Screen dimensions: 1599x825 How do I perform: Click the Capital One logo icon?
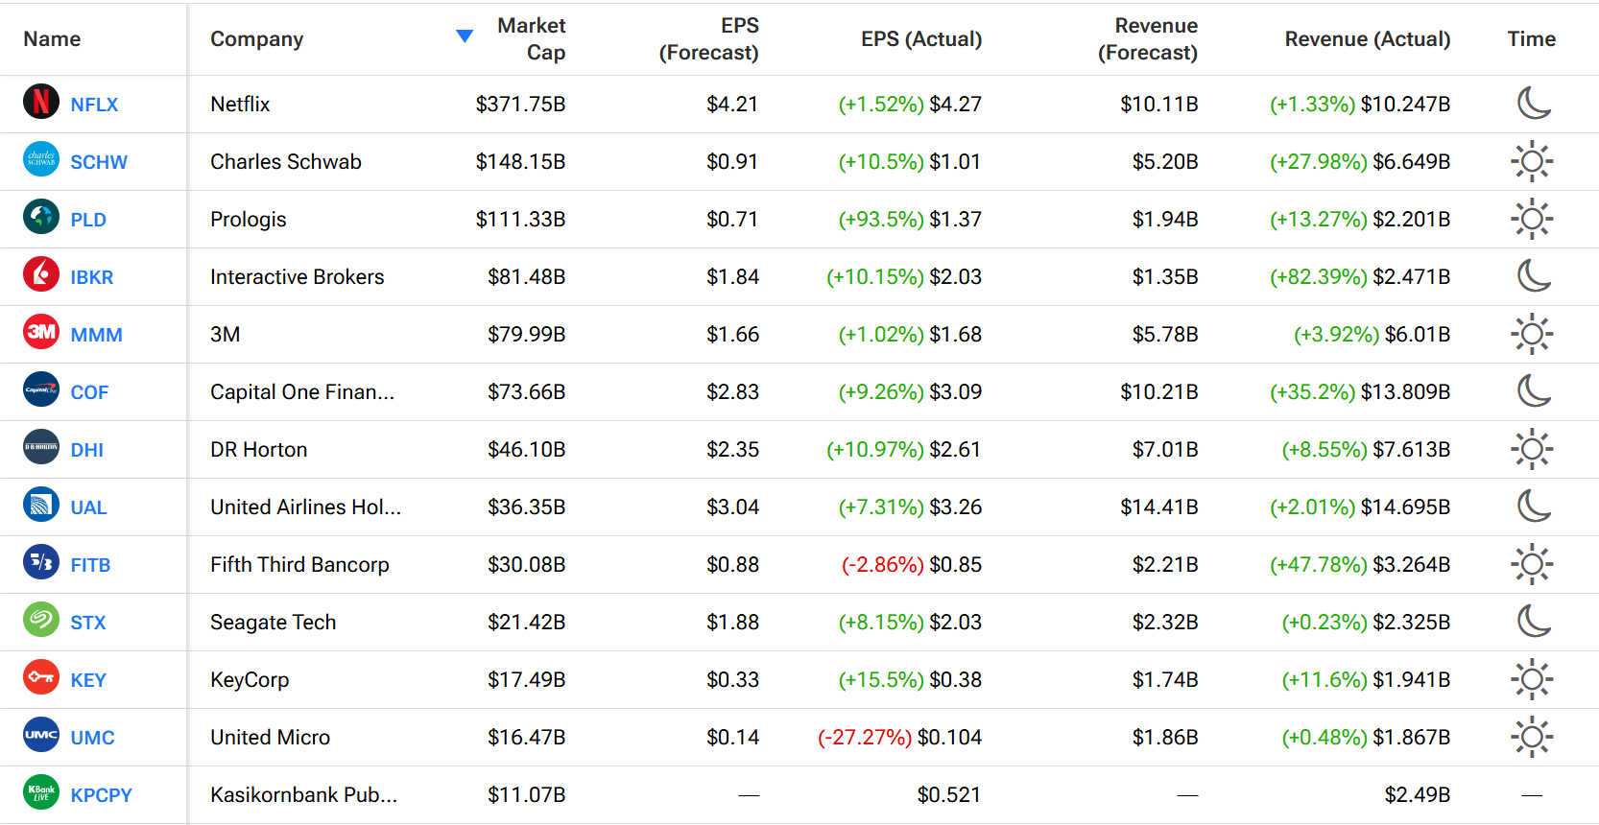point(41,389)
